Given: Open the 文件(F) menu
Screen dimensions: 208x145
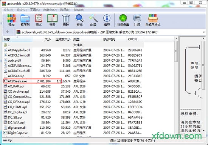Looking at the screenshot, I should point(8,10).
